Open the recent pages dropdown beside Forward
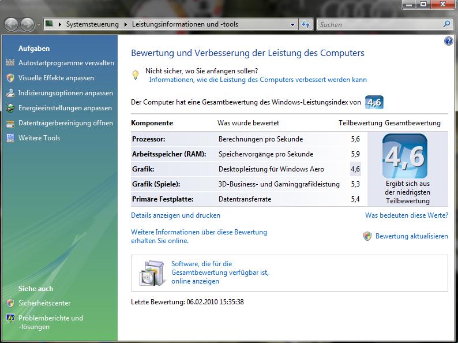The height and width of the screenshot is (343, 458). pyautogui.click(x=39, y=25)
